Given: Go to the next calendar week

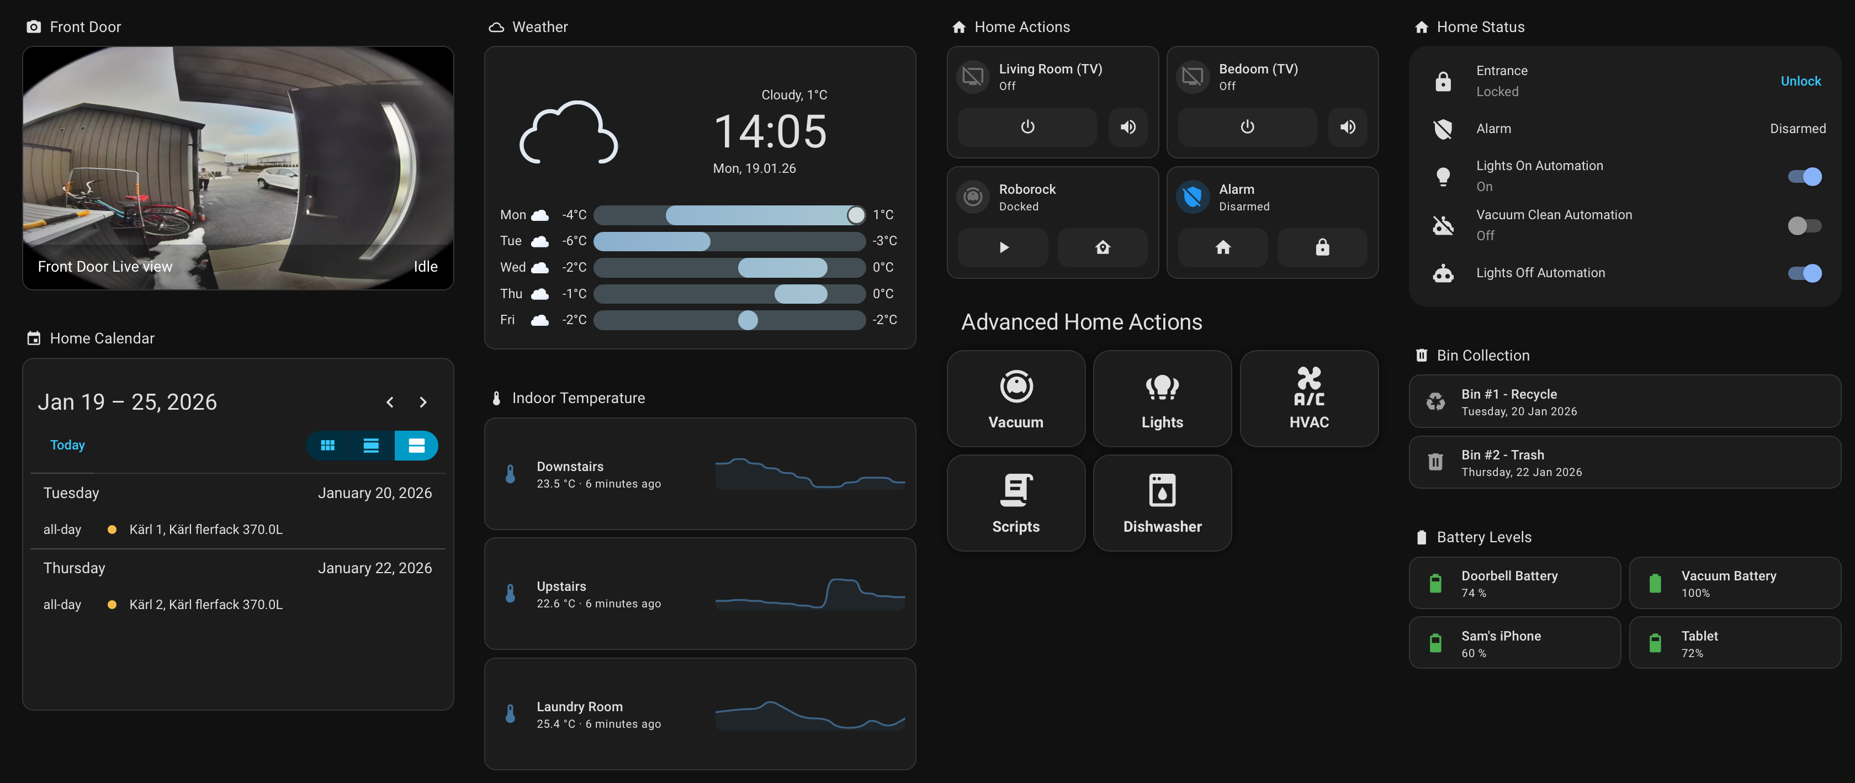Looking at the screenshot, I should (423, 402).
